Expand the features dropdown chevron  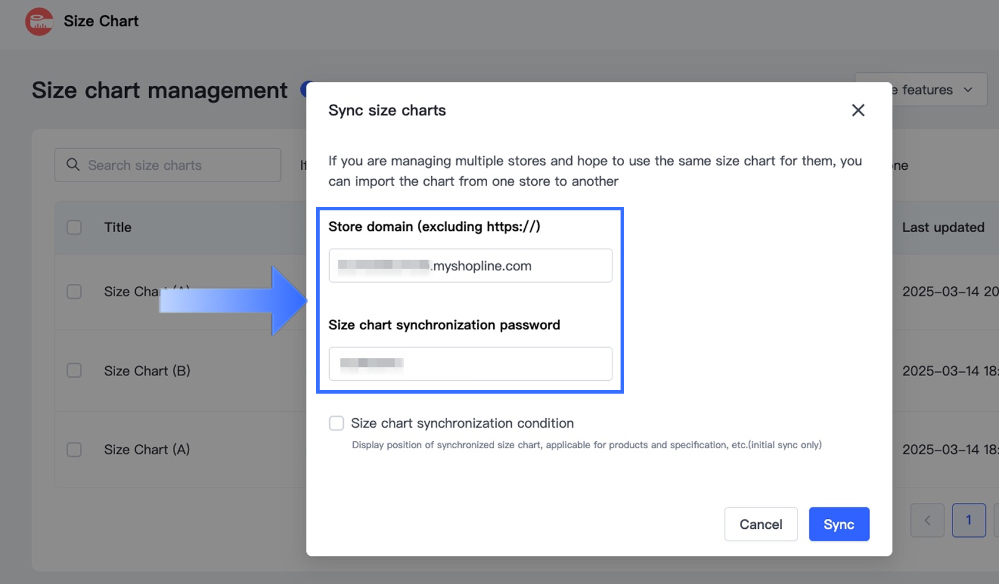coord(968,90)
